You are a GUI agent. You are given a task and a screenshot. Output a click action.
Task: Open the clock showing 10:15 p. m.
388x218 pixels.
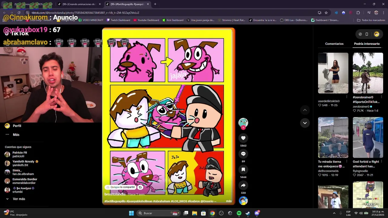click(x=378, y=213)
